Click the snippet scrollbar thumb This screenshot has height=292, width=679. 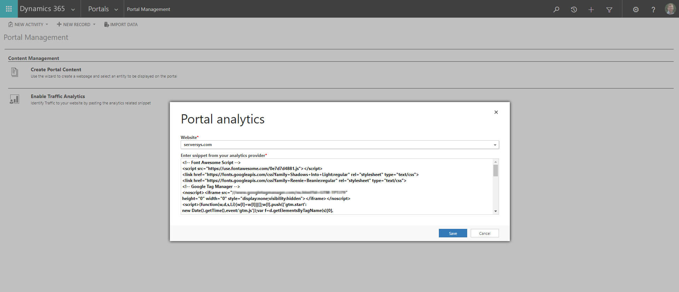(495, 170)
